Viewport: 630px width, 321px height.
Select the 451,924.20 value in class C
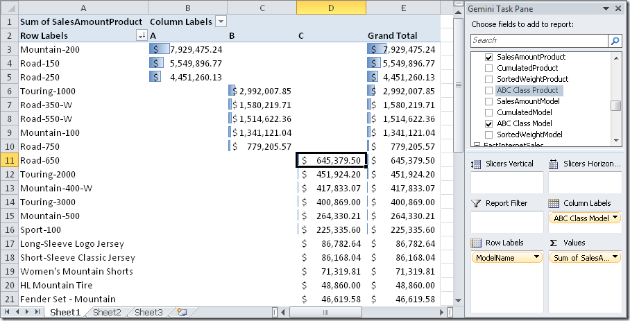[x=331, y=175]
